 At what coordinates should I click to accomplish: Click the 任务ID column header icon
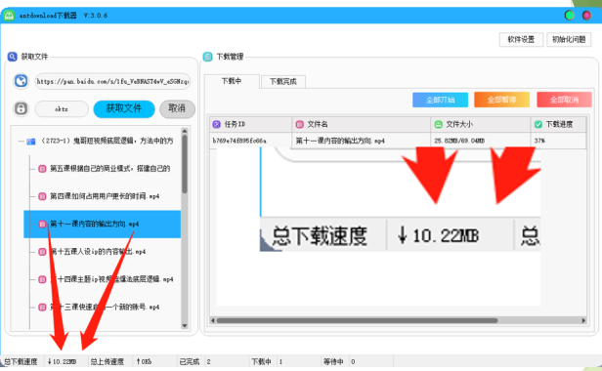click(217, 124)
